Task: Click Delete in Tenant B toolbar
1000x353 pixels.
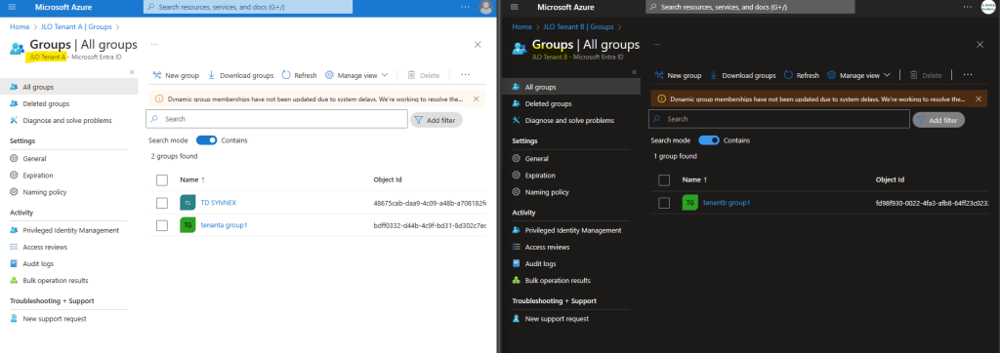Action: coord(926,75)
